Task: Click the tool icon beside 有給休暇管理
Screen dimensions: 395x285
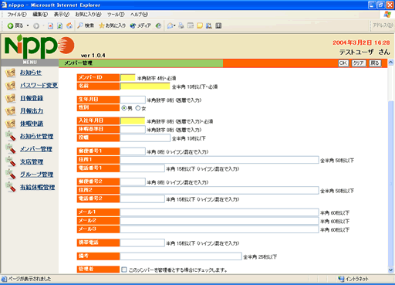Action: click(11, 187)
